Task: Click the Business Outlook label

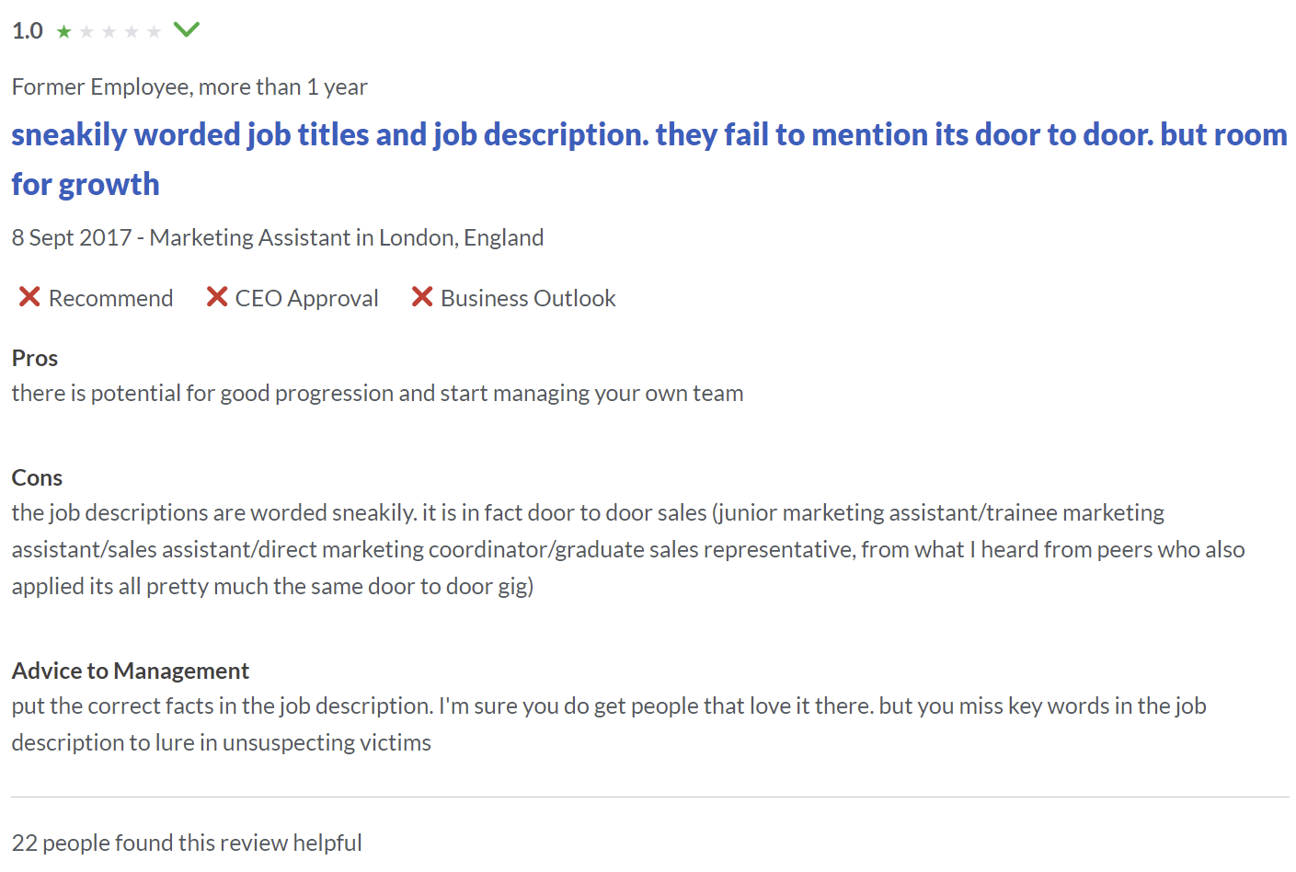Action: (528, 298)
